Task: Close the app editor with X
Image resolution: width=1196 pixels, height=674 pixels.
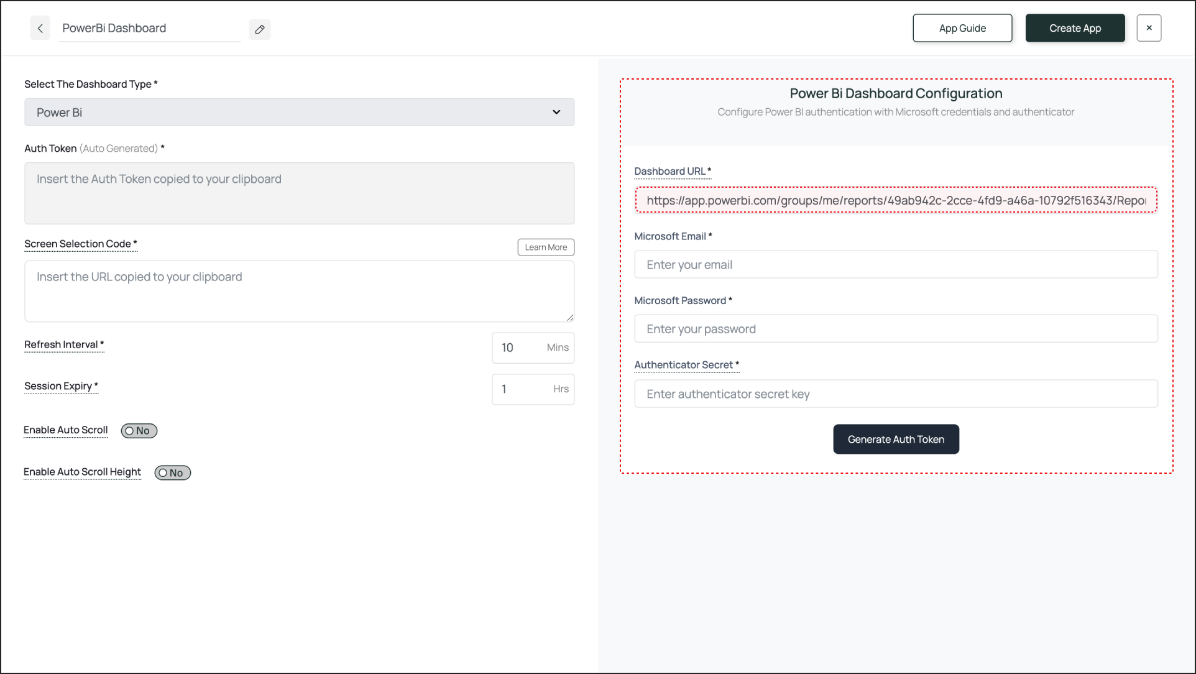Action: [1149, 28]
